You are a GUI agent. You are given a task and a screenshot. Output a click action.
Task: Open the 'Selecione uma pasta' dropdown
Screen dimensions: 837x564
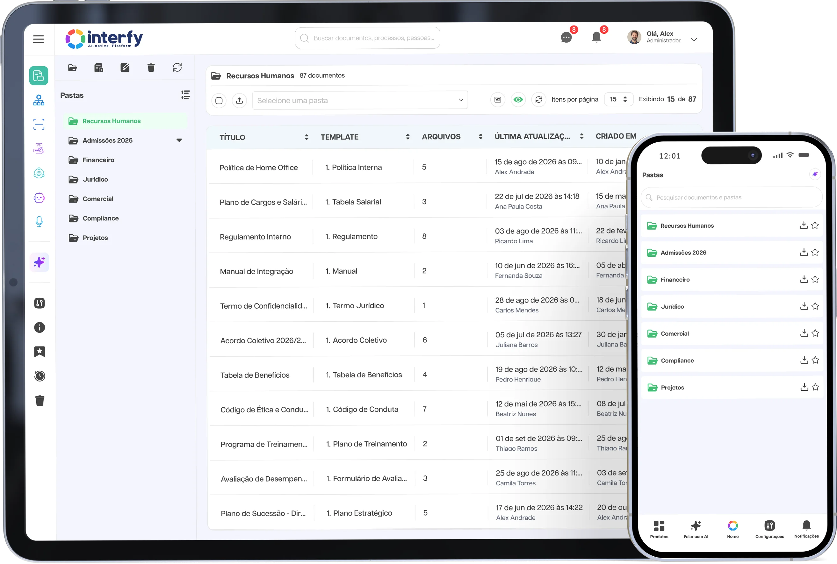(360, 100)
